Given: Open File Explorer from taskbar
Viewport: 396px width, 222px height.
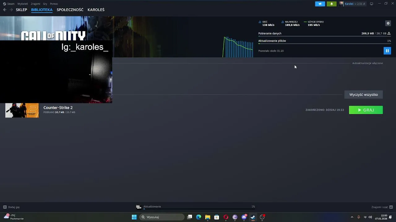Looking at the screenshot, I should tap(208, 217).
